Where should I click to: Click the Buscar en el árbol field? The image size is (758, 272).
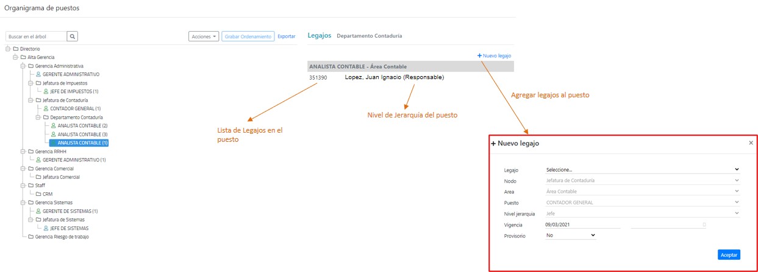tap(36, 37)
